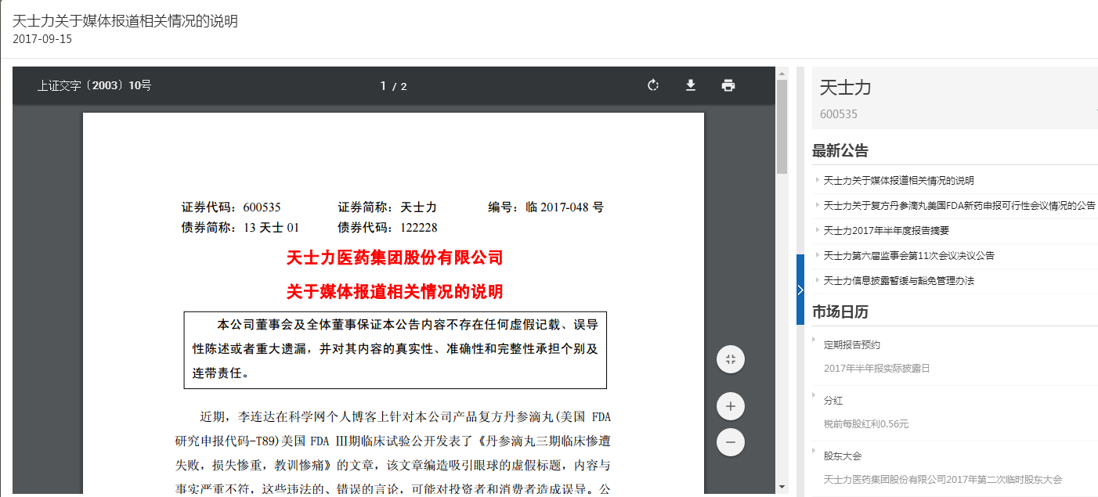
Task: Click the PDF page number field
Action: [x=384, y=86]
